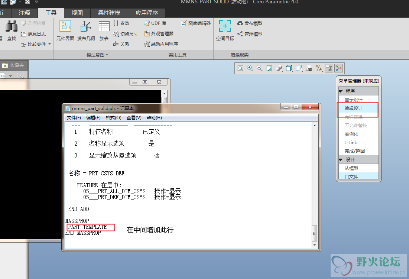
Task: Click 切换尺寸 switch dimensions
Action: 126,34
